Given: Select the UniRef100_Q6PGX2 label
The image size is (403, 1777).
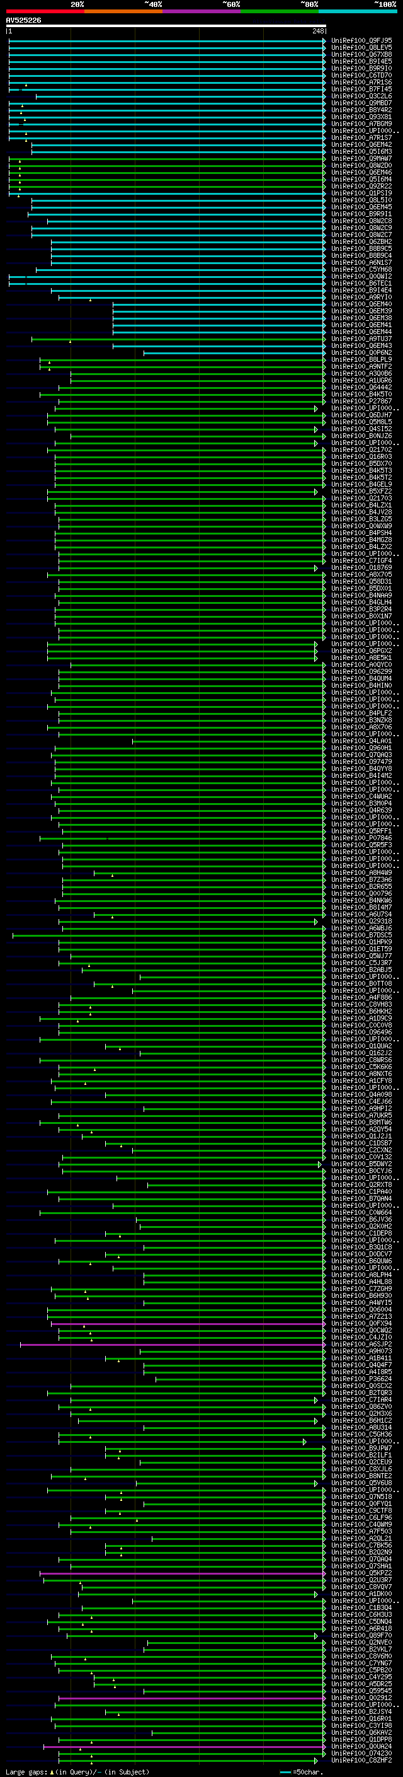Looking at the screenshot, I should click(361, 651).
